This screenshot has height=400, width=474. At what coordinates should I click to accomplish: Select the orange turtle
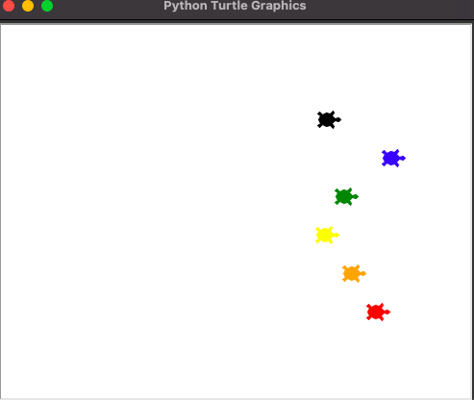click(x=354, y=274)
